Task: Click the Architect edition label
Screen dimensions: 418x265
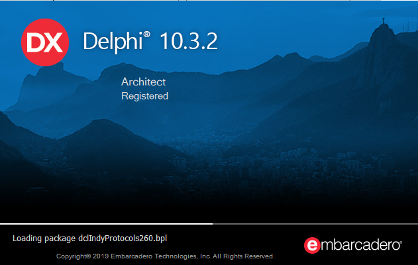Action: point(144,82)
